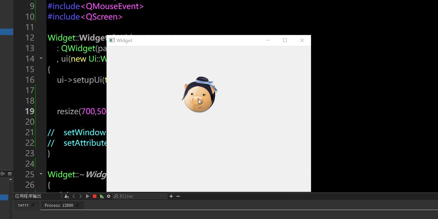Re-run the application with the gray play icon
The width and height of the screenshot is (438, 219).
88,196
